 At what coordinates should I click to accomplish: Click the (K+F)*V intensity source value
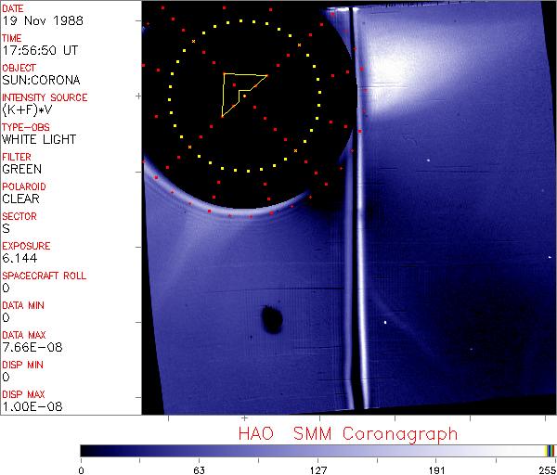tap(27, 109)
